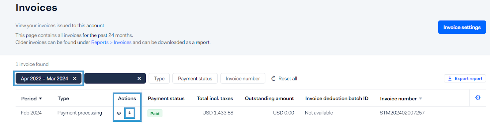This screenshot has width=490, height=123.
Task: Click the Total incl. taxes column header
Action: pyautogui.click(x=215, y=99)
